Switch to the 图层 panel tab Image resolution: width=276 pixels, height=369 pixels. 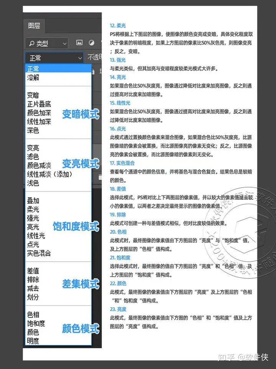(34, 26)
